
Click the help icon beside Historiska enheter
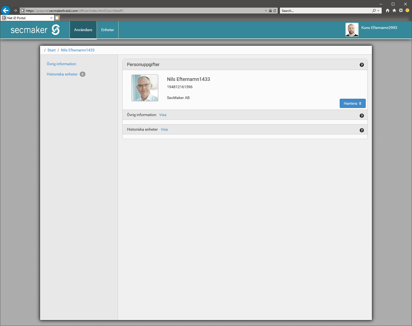click(362, 130)
